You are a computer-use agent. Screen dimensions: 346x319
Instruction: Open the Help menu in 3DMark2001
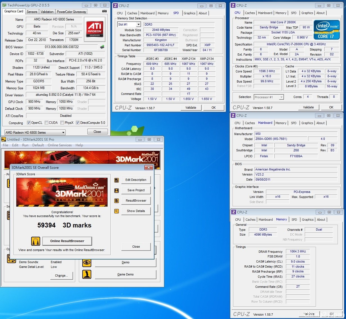[79, 145]
